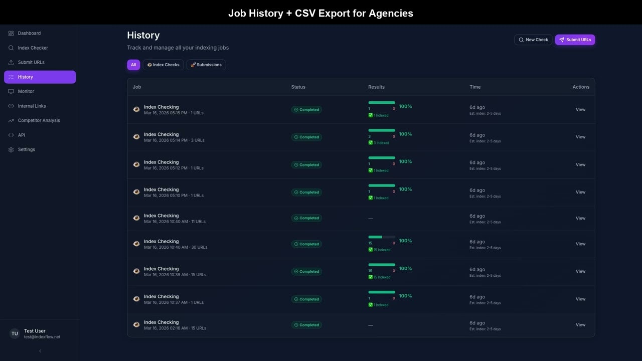Click eye icon of 10:37 AM job
Image resolution: width=642 pixels, height=361 pixels.
pos(136,299)
